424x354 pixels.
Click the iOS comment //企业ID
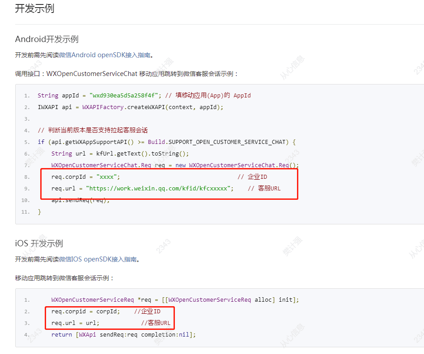pyautogui.click(x=148, y=312)
